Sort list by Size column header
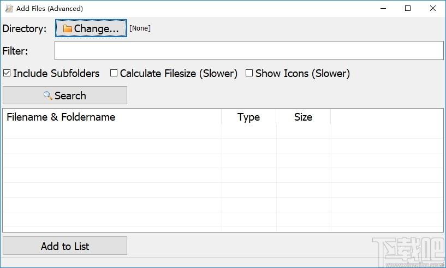 pyautogui.click(x=303, y=117)
